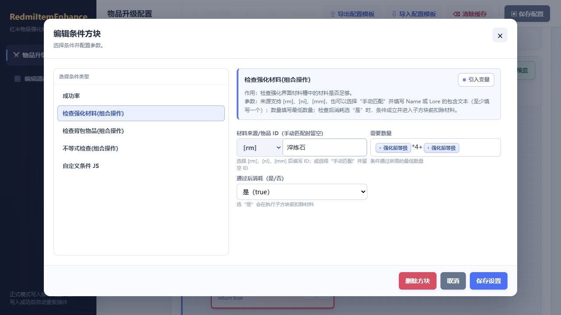Screen dimensions: 561x315
Task: Click the 强化前等级 chip after '*4+'
Action: tap(441, 148)
